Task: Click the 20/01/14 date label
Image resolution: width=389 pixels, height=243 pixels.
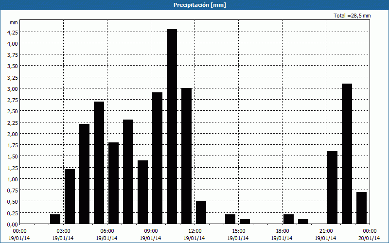Action: point(369,238)
